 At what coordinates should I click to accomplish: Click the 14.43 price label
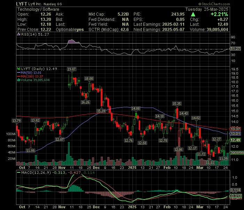tap(184, 114)
